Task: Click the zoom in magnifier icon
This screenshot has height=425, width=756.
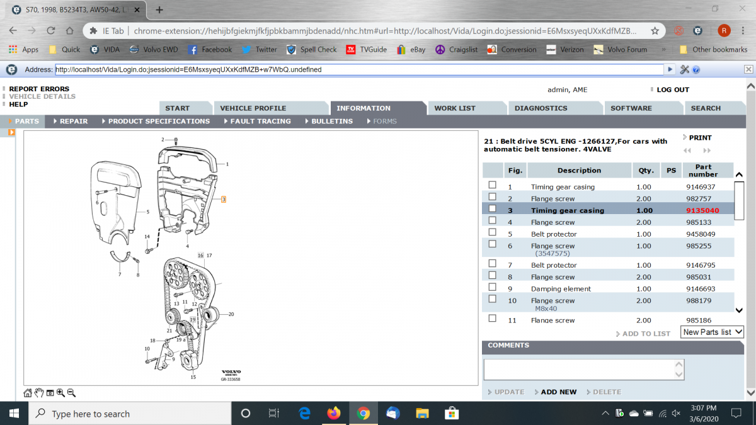Action: pyautogui.click(x=60, y=393)
